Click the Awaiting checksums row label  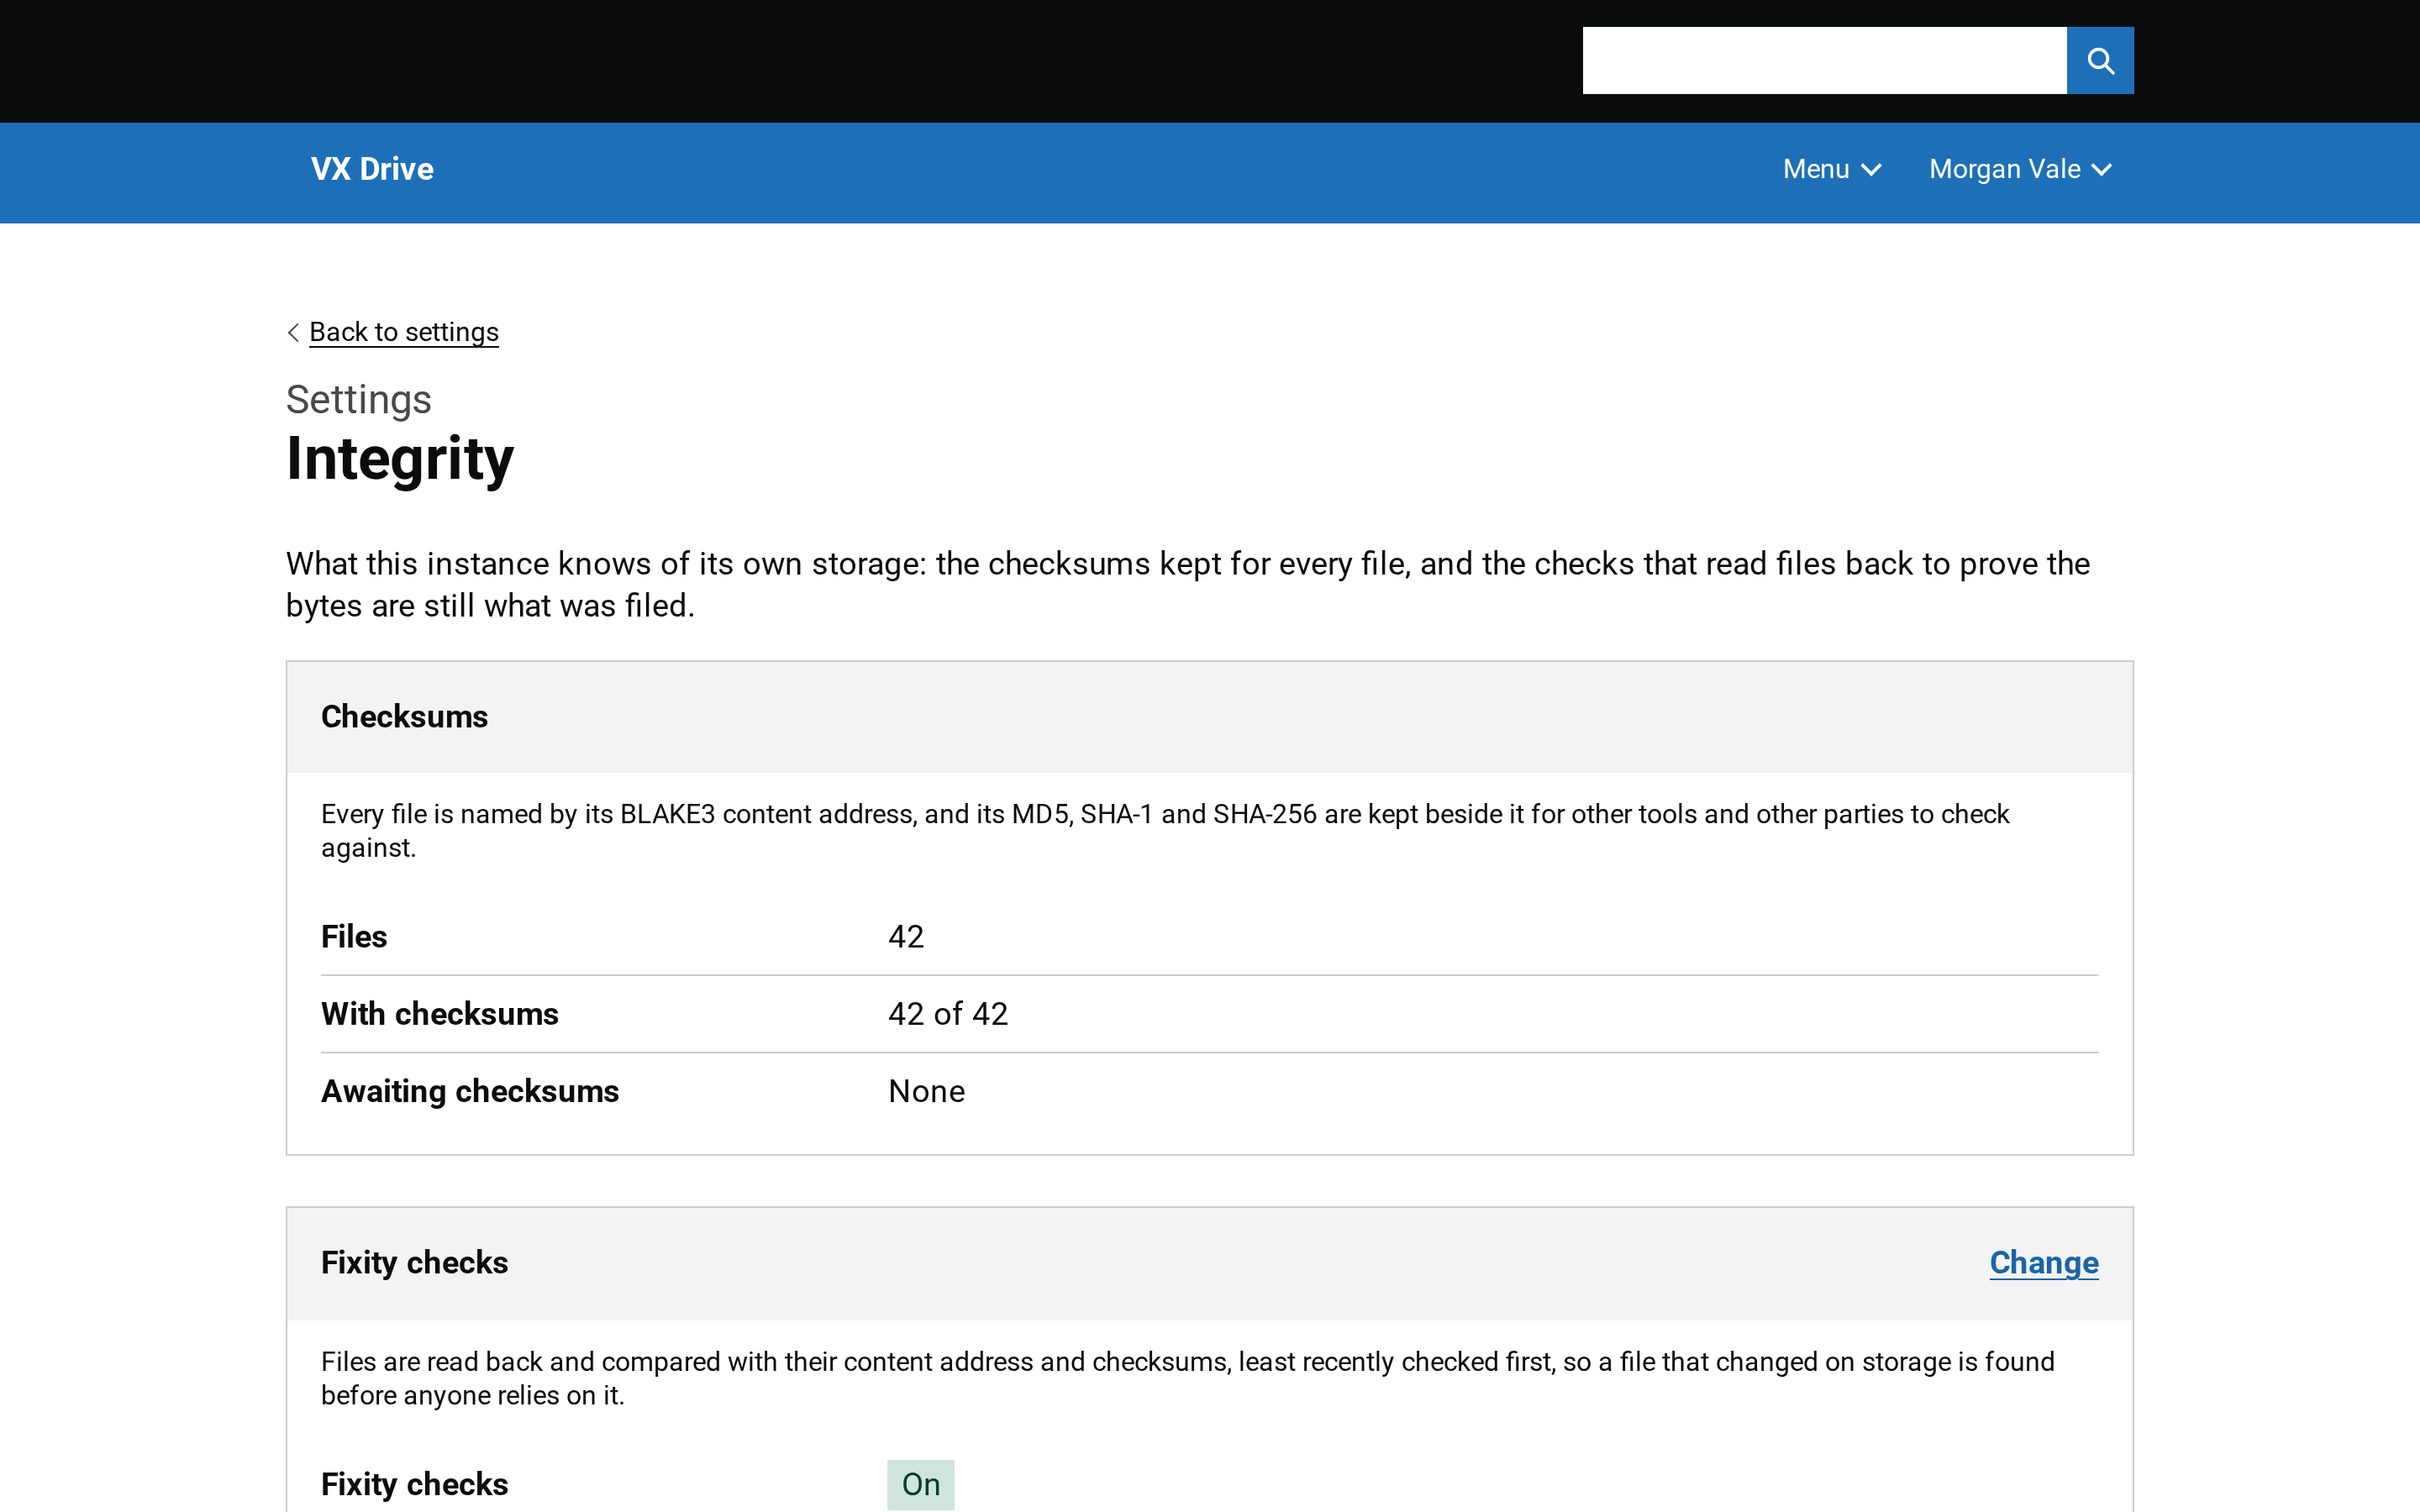point(470,1091)
